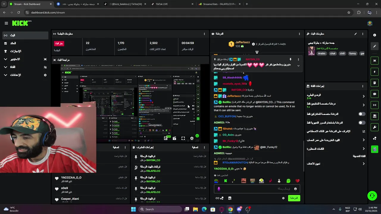This screenshot has width=381, height=214.
Task: Click the chat bubble icon in right sidebar
Action: [374, 94]
